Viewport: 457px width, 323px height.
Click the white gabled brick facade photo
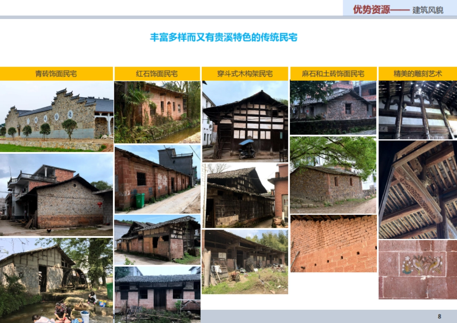(x=57, y=114)
